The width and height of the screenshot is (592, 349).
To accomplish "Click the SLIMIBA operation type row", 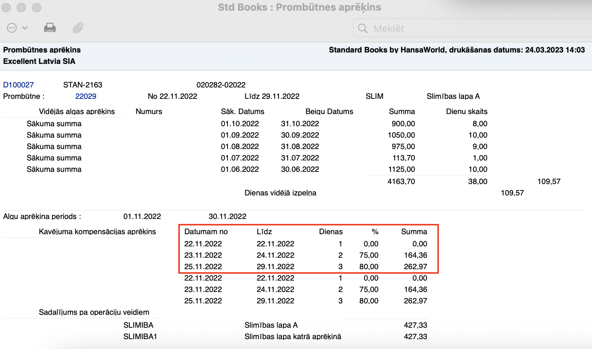I will coord(138,325).
